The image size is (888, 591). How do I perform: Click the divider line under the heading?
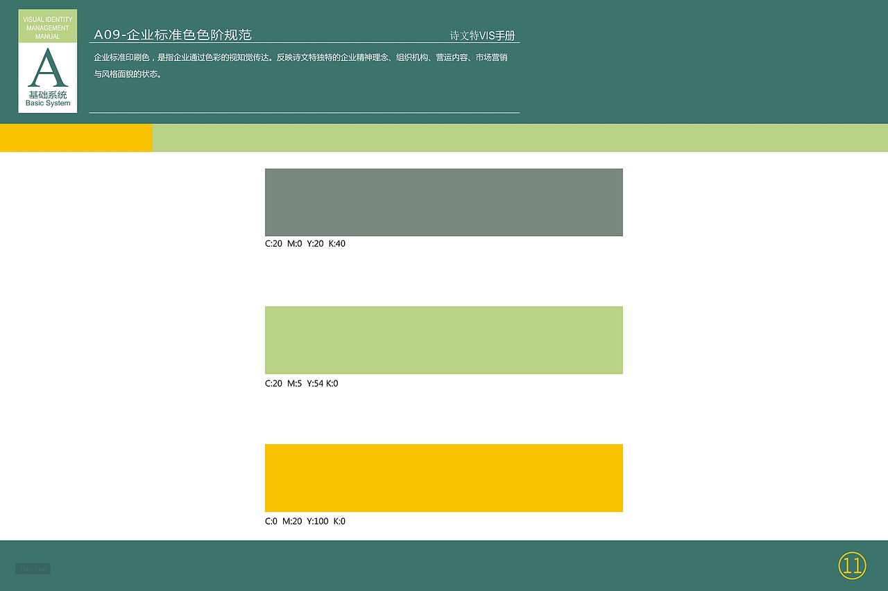[305, 42]
